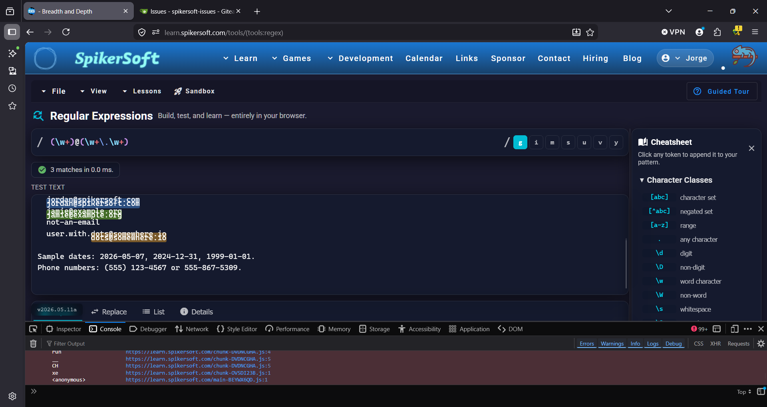Click the test text area scrollbar
This screenshot has height=407, width=767.
click(626, 263)
